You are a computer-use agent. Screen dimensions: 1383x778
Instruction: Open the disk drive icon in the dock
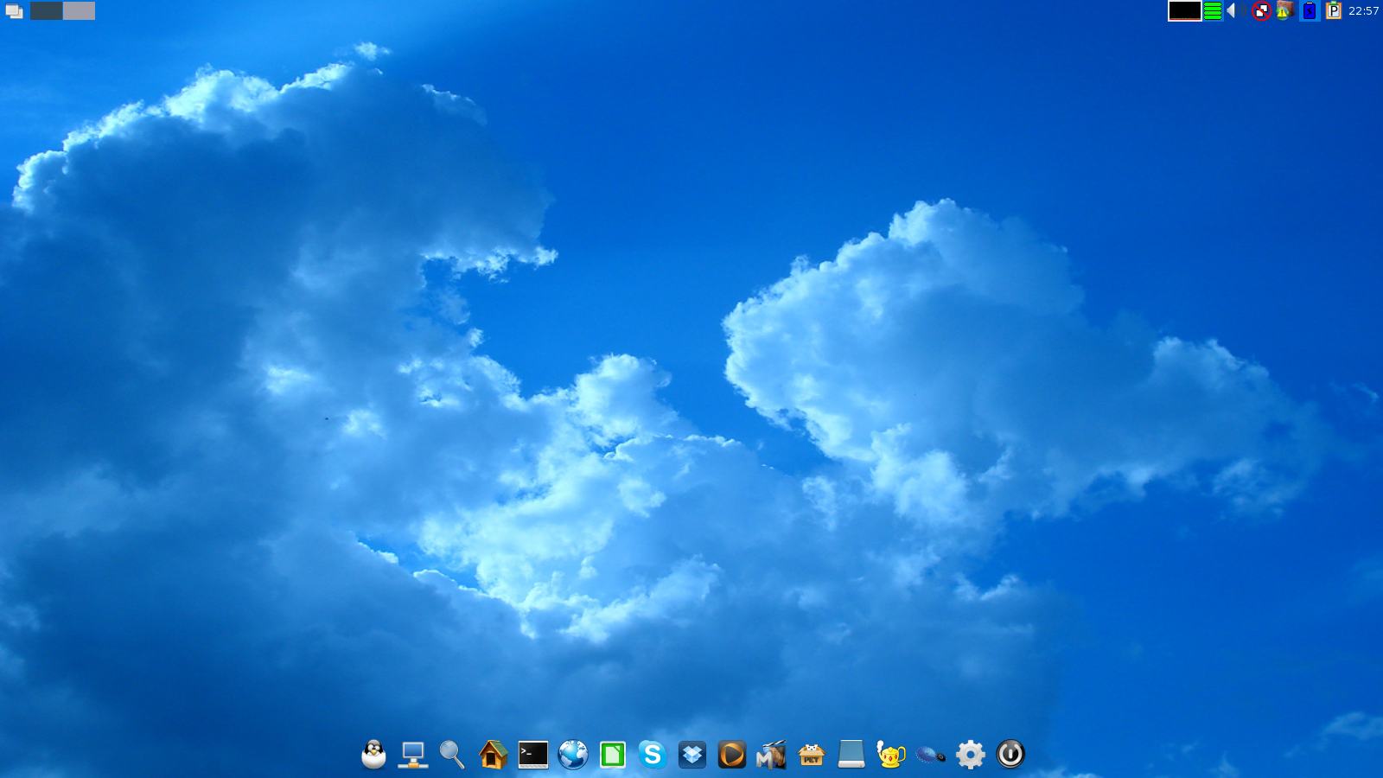coord(851,755)
